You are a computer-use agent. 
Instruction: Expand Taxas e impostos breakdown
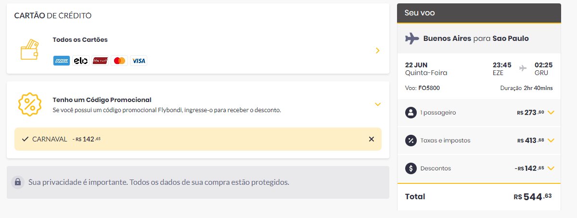click(551, 141)
